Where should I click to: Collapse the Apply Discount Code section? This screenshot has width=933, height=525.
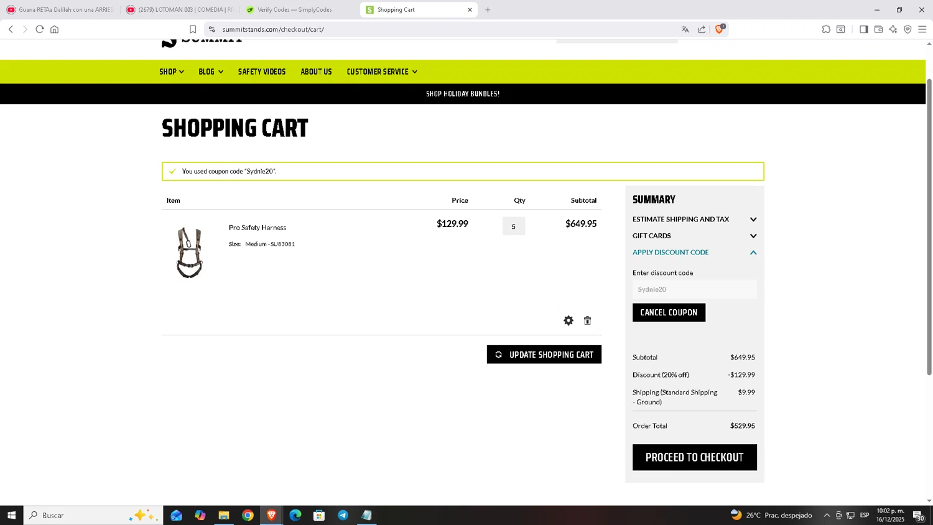[694, 253]
